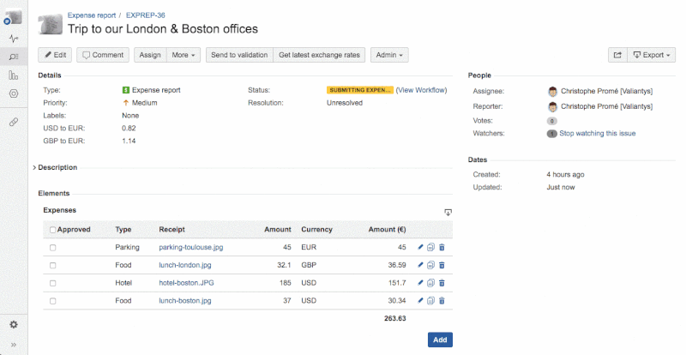Edit the Parking expense row with pencil icon
This screenshot has width=686, height=355.
click(x=420, y=248)
